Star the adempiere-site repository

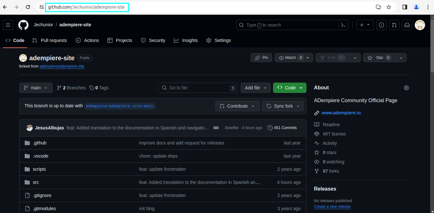click(x=379, y=58)
